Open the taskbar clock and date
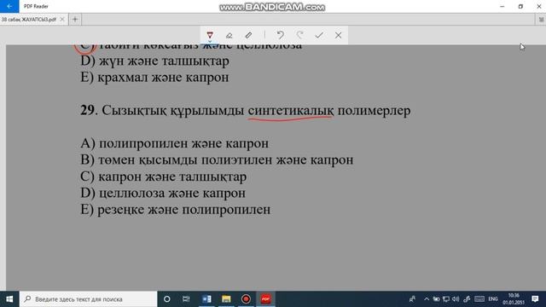The image size is (546, 307). (x=514, y=299)
